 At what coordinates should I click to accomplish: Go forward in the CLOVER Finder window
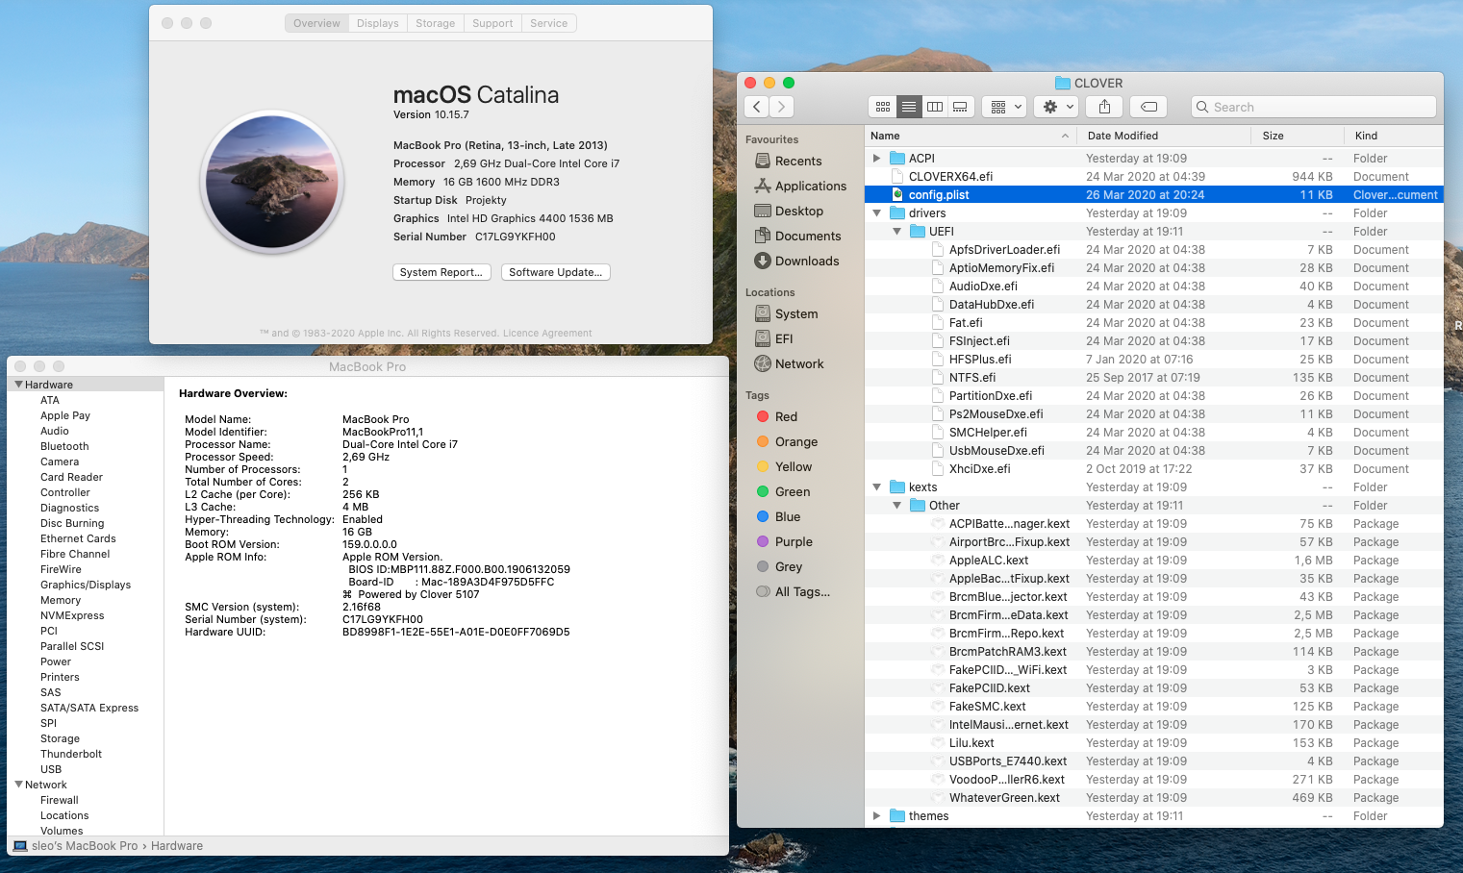pos(782,107)
